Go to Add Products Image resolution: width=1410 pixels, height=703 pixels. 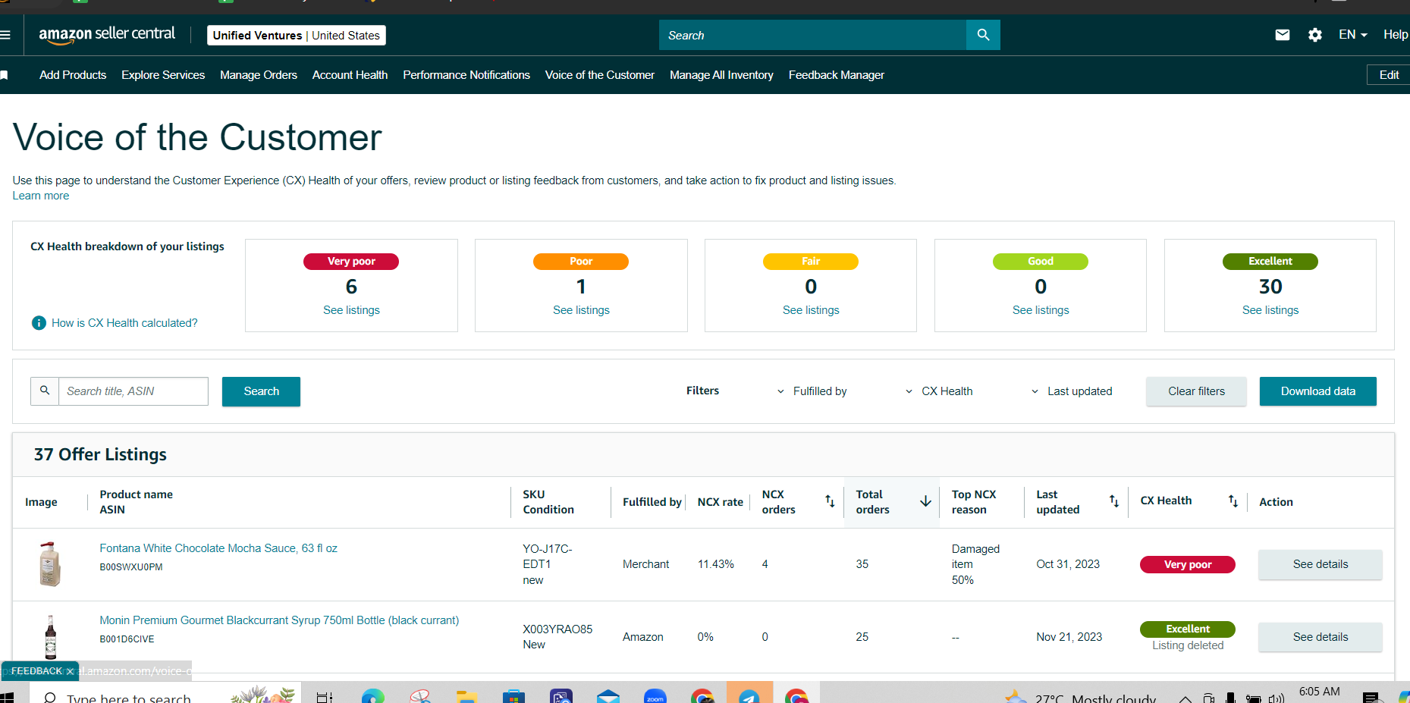click(x=73, y=75)
